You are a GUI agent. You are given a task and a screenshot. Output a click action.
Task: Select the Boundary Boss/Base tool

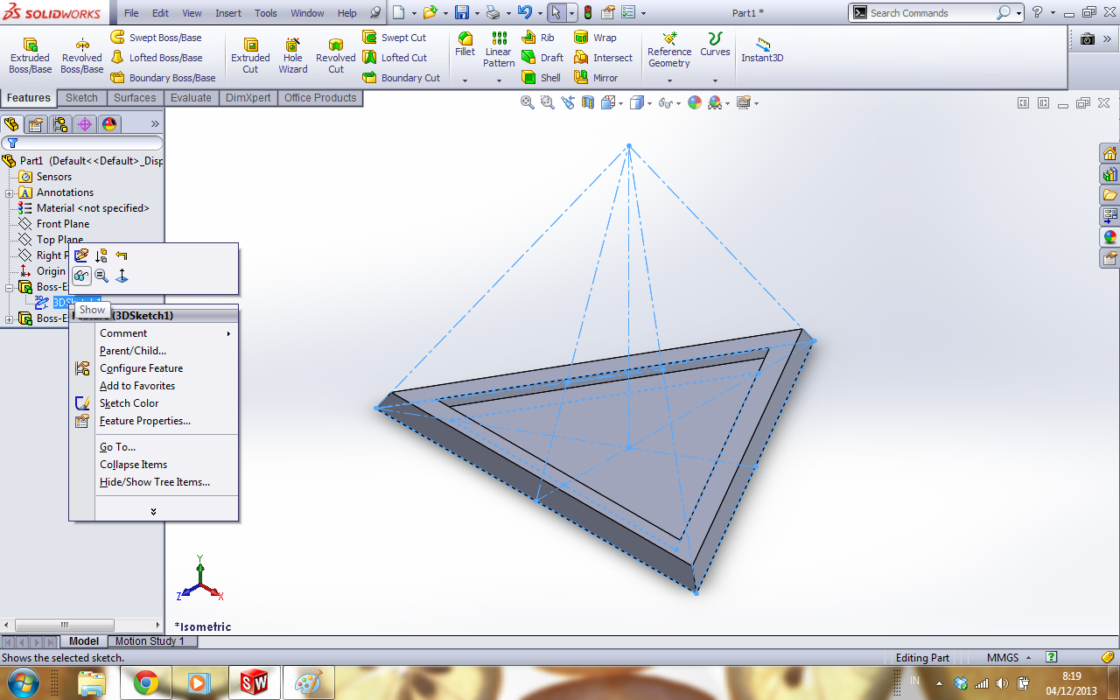[x=163, y=78]
